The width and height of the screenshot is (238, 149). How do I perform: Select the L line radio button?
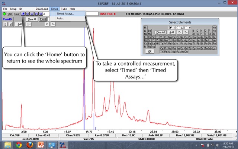[x=178, y=28]
